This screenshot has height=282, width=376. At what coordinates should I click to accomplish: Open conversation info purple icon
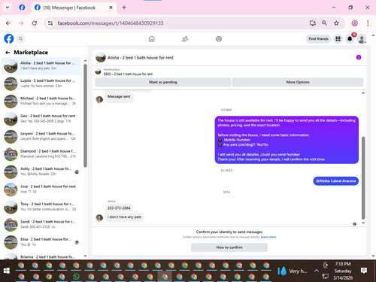pyautogui.click(x=359, y=57)
